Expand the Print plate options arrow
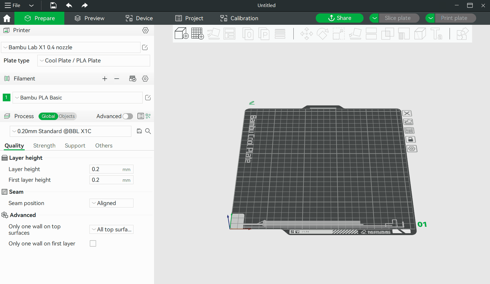The width and height of the screenshot is (490, 284). [x=430, y=18]
